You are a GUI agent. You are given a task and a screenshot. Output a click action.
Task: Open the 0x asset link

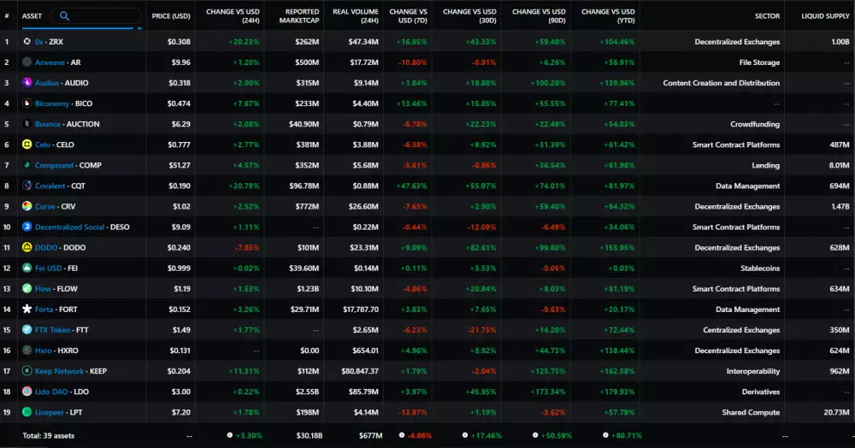pos(39,41)
